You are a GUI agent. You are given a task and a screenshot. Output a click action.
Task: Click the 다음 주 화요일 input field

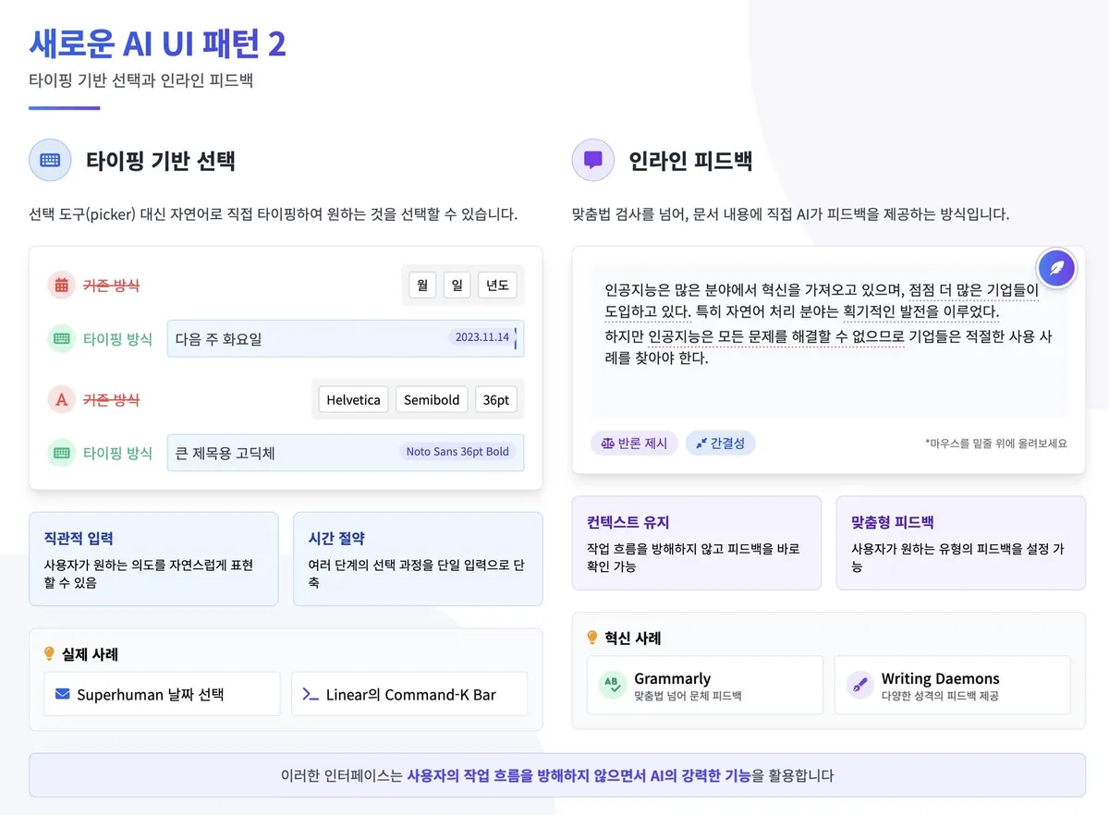pos(346,338)
